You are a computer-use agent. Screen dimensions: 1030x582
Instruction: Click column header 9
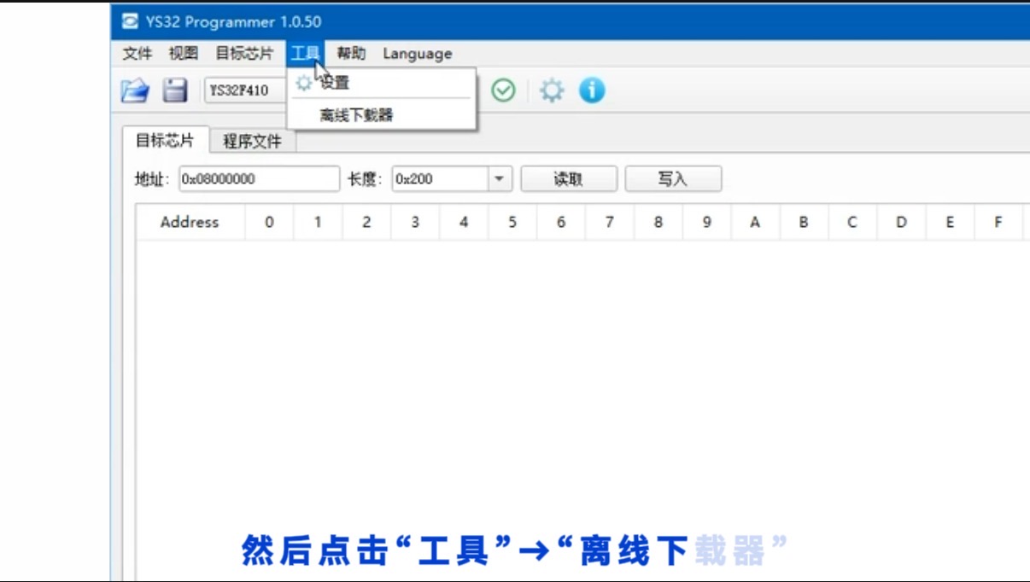click(x=706, y=222)
